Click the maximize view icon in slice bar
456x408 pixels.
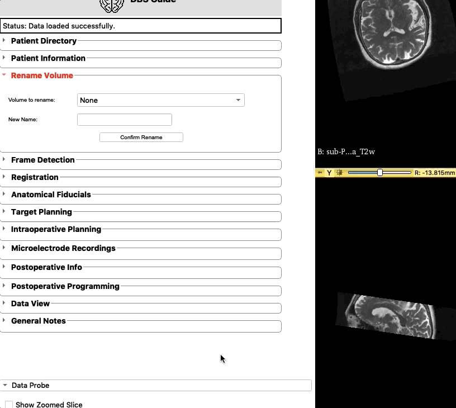click(339, 173)
